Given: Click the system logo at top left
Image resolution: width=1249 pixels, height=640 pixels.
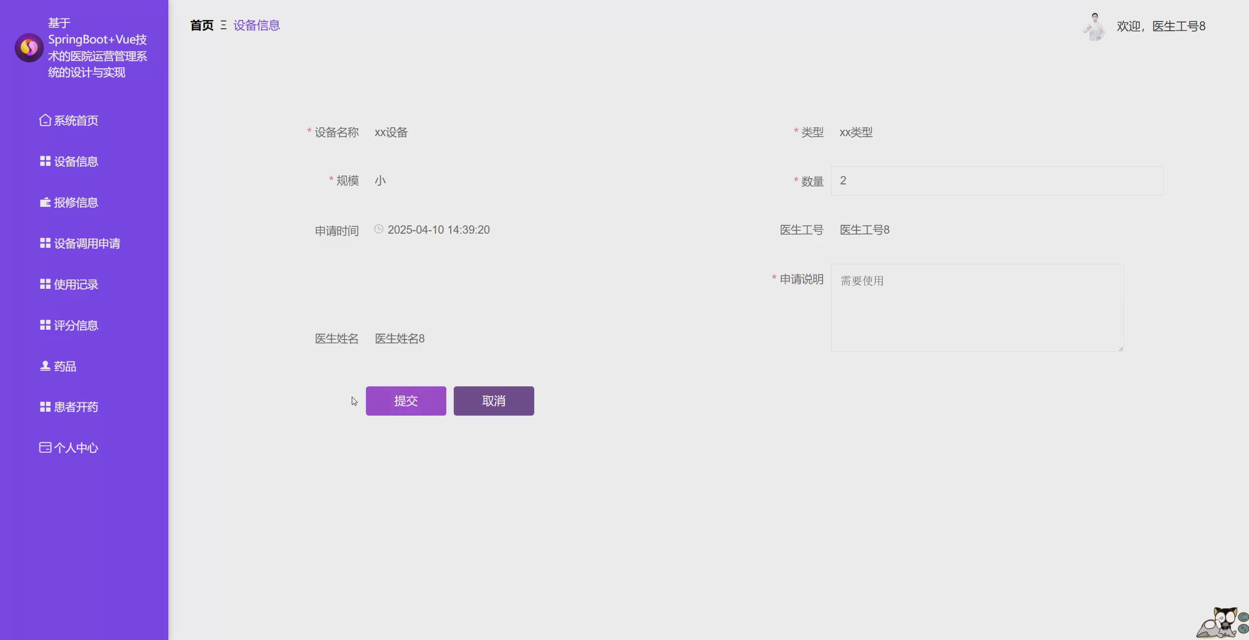Looking at the screenshot, I should coord(29,47).
